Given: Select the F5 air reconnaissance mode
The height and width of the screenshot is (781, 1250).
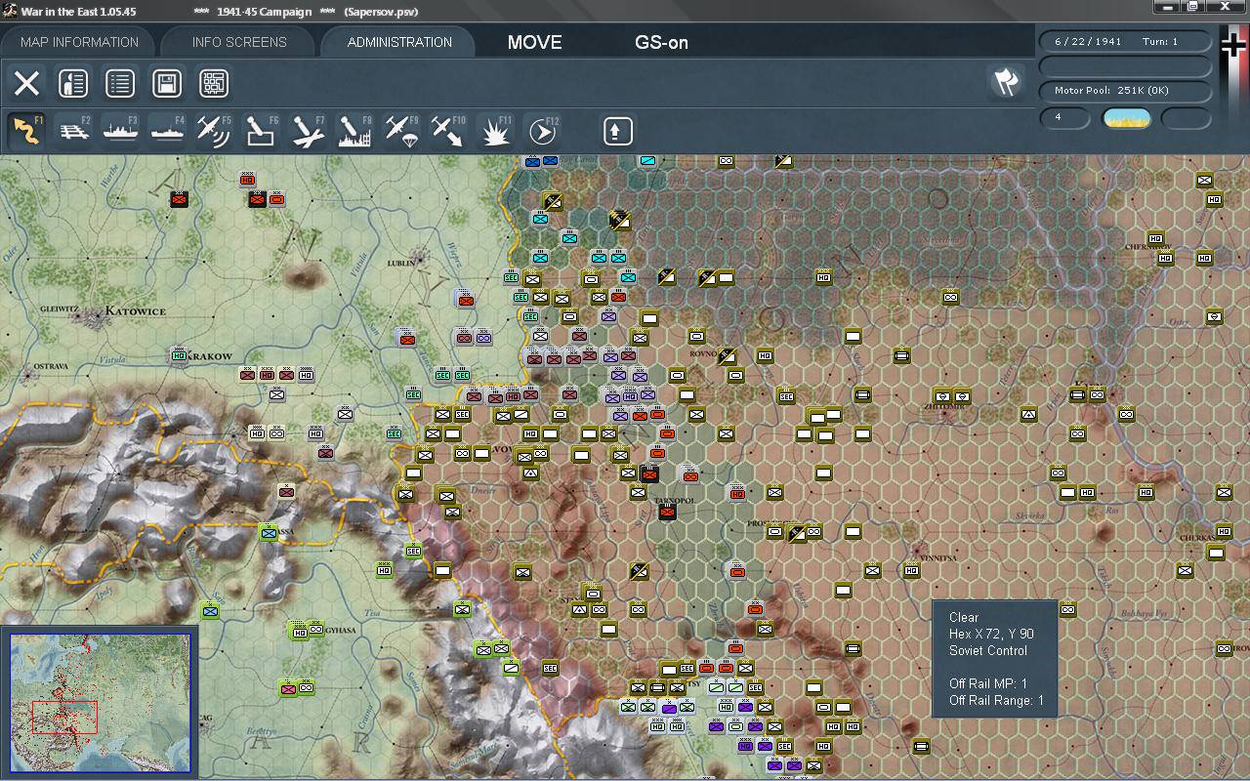Looking at the screenshot, I should point(214,131).
